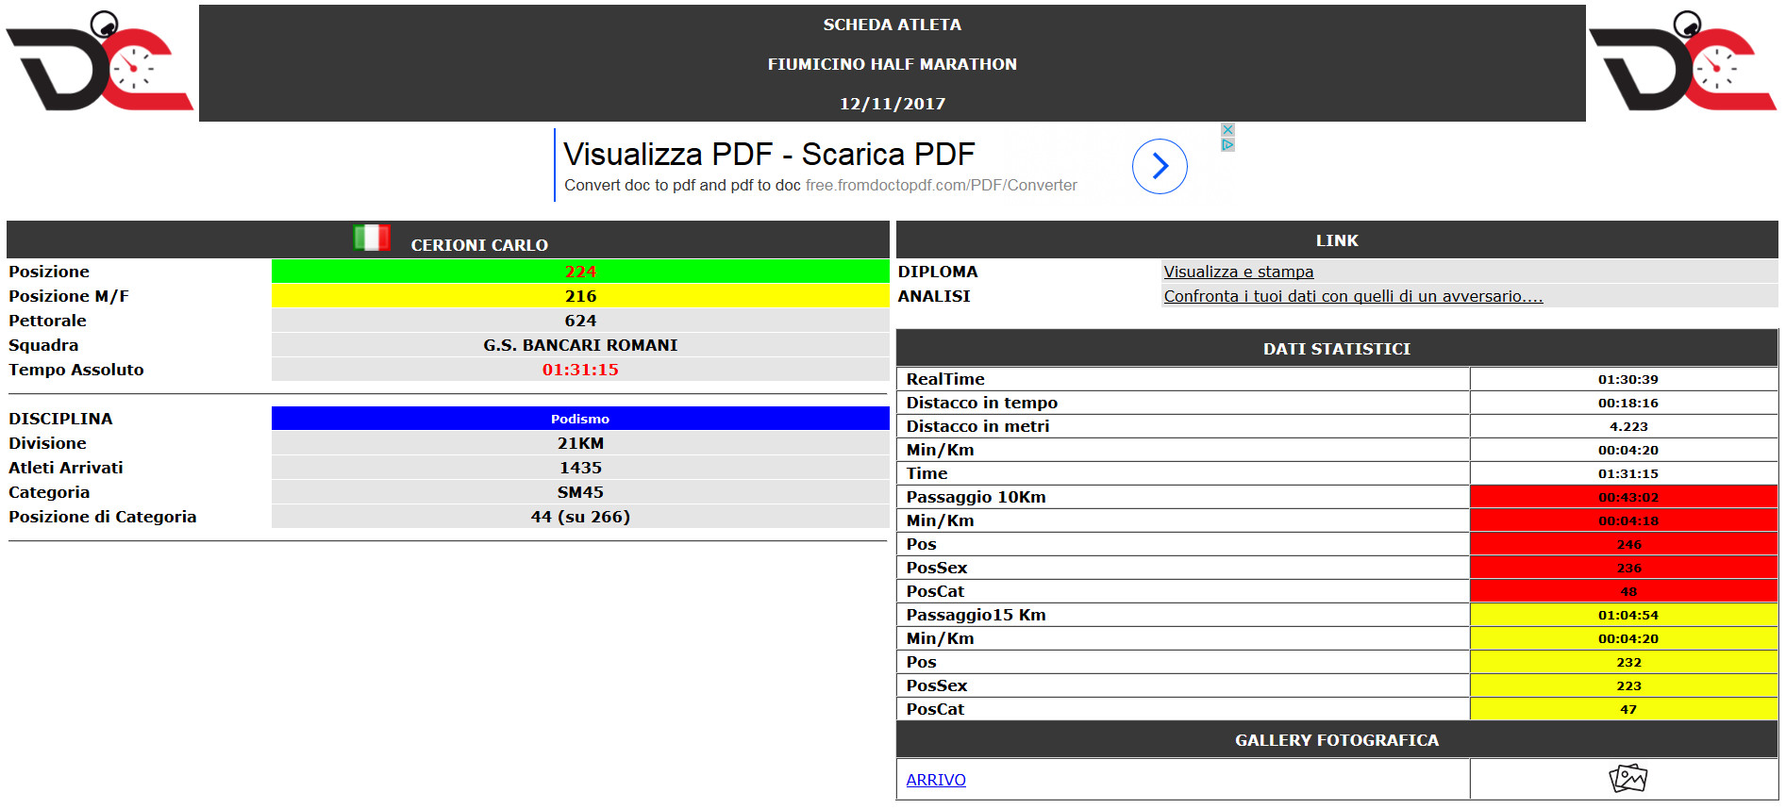Click the blue Podismo discipline cell
1786x809 pixels.
579,419
